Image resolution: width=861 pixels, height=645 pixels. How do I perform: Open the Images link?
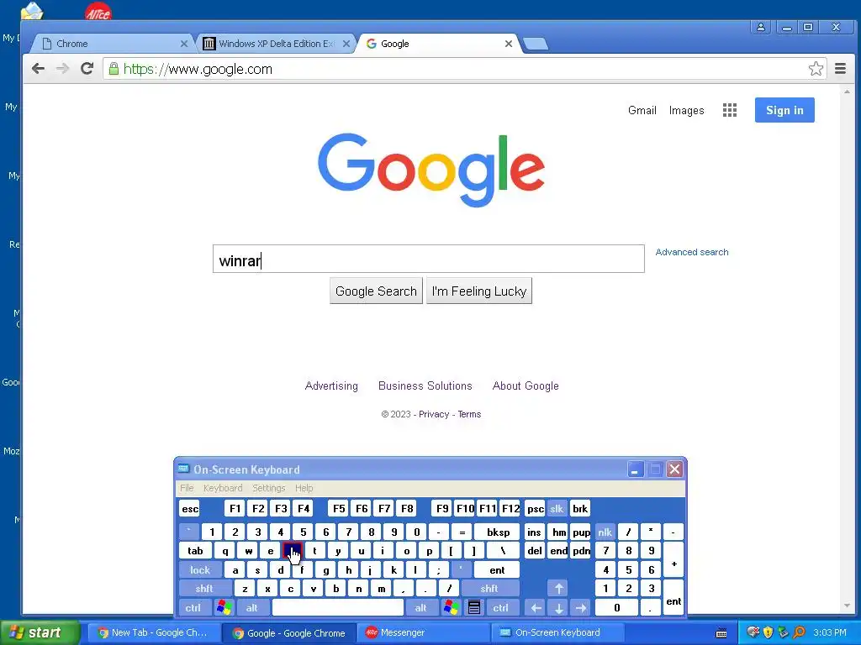tap(686, 110)
